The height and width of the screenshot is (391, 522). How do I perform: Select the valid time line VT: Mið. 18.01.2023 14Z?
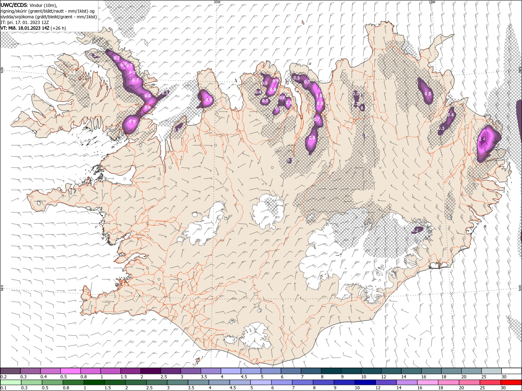coord(25,28)
